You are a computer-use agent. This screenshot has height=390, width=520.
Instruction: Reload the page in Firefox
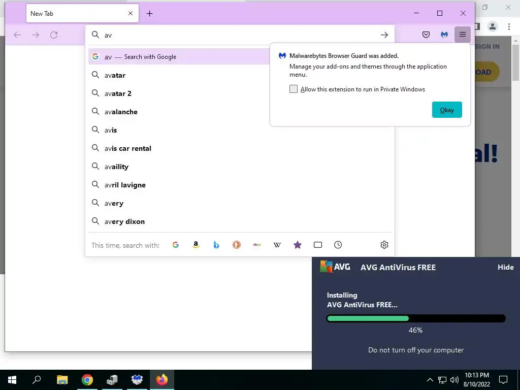(x=54, y=35)
